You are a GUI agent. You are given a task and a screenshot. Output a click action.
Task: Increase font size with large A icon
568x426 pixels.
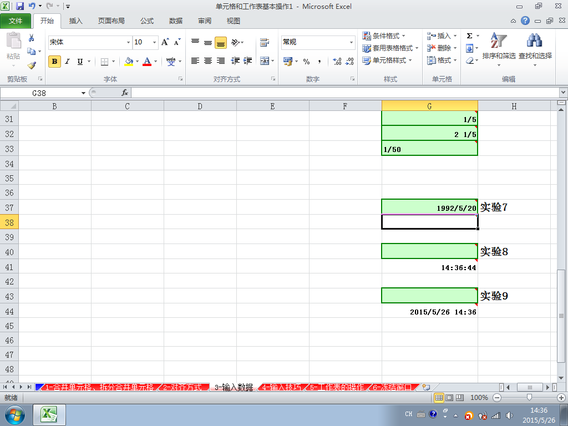coord(165,42)
